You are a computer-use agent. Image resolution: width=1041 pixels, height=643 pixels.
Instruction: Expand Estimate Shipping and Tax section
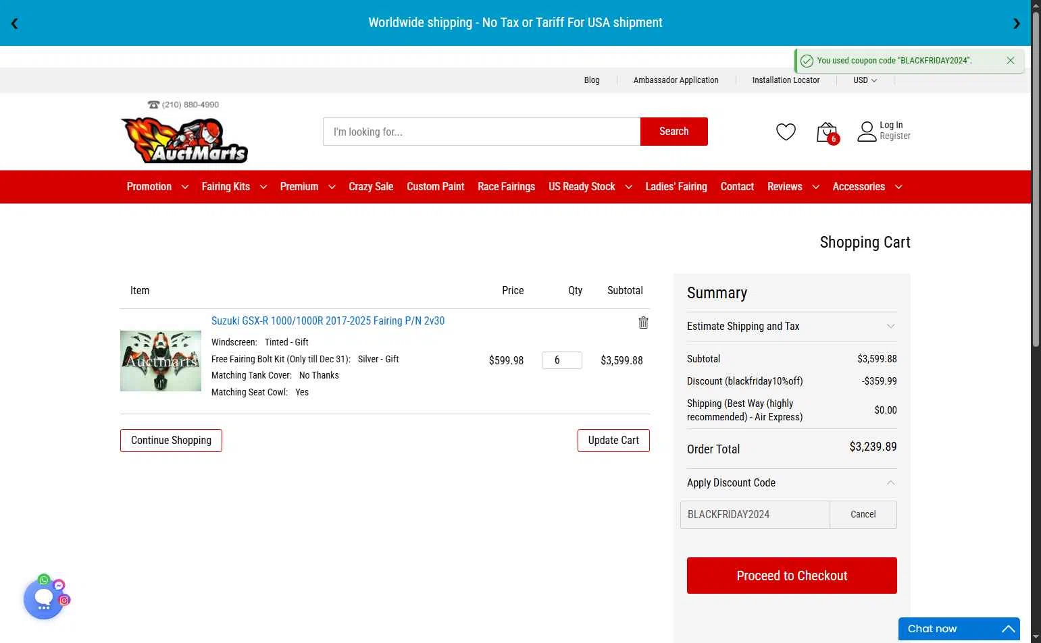point(792,327)
